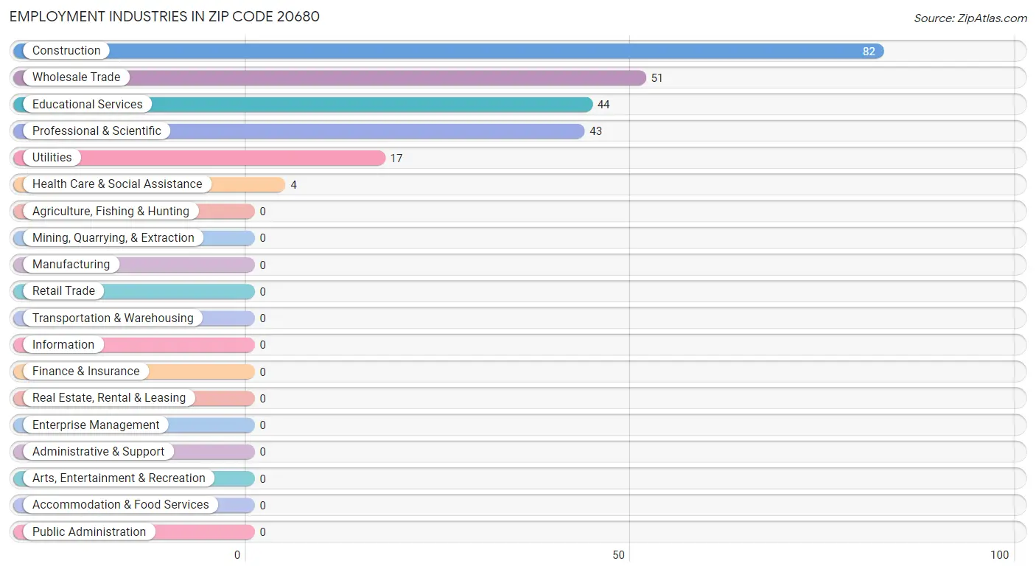Select Health Care & Social Assistance label
Screen dimensions: 1036x572
[x=117, y=184]
